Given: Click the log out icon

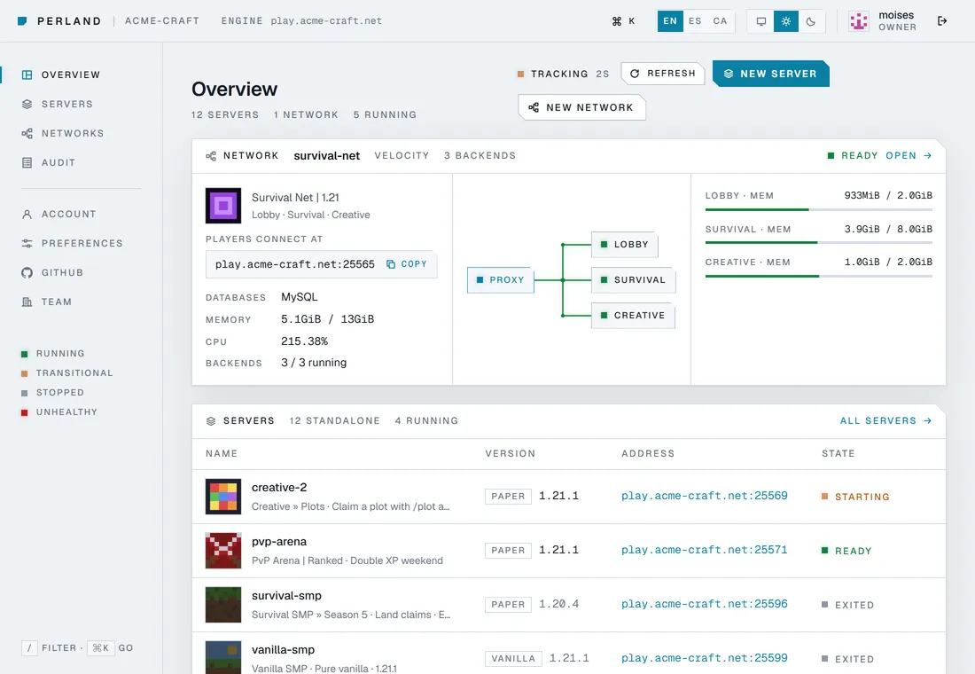Looking at the screenshot, I should tap(942, 21).
